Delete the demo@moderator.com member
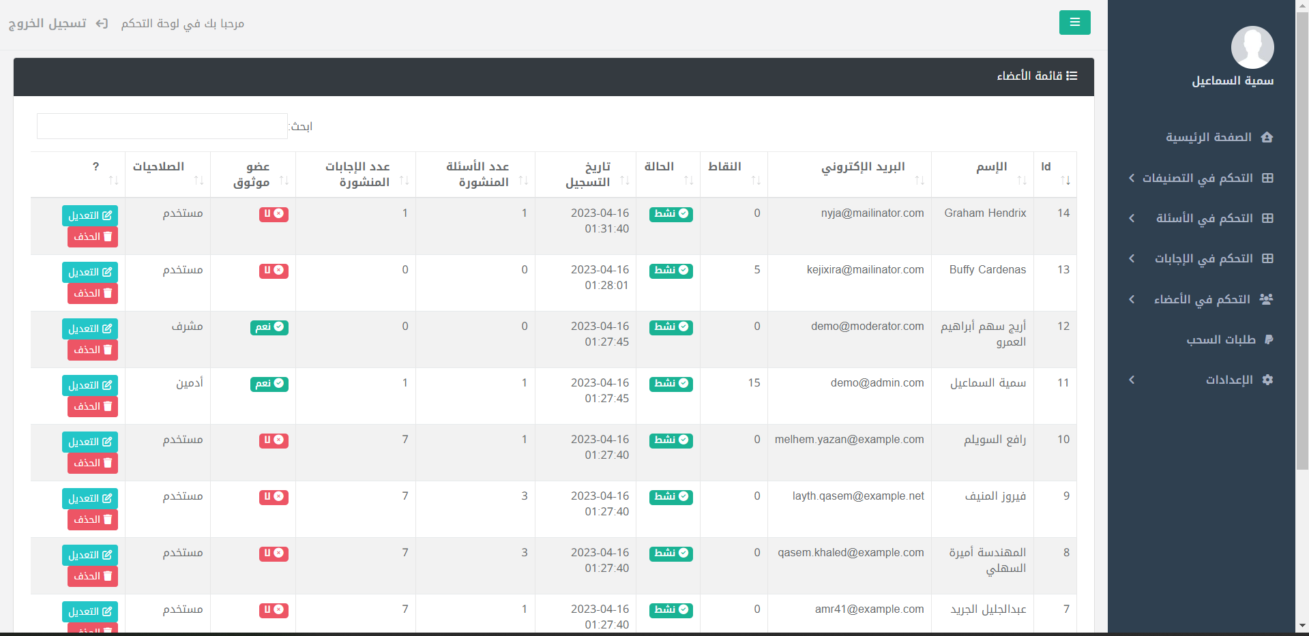The height and width of the screenshot is (636, 1309). (93, 350)
